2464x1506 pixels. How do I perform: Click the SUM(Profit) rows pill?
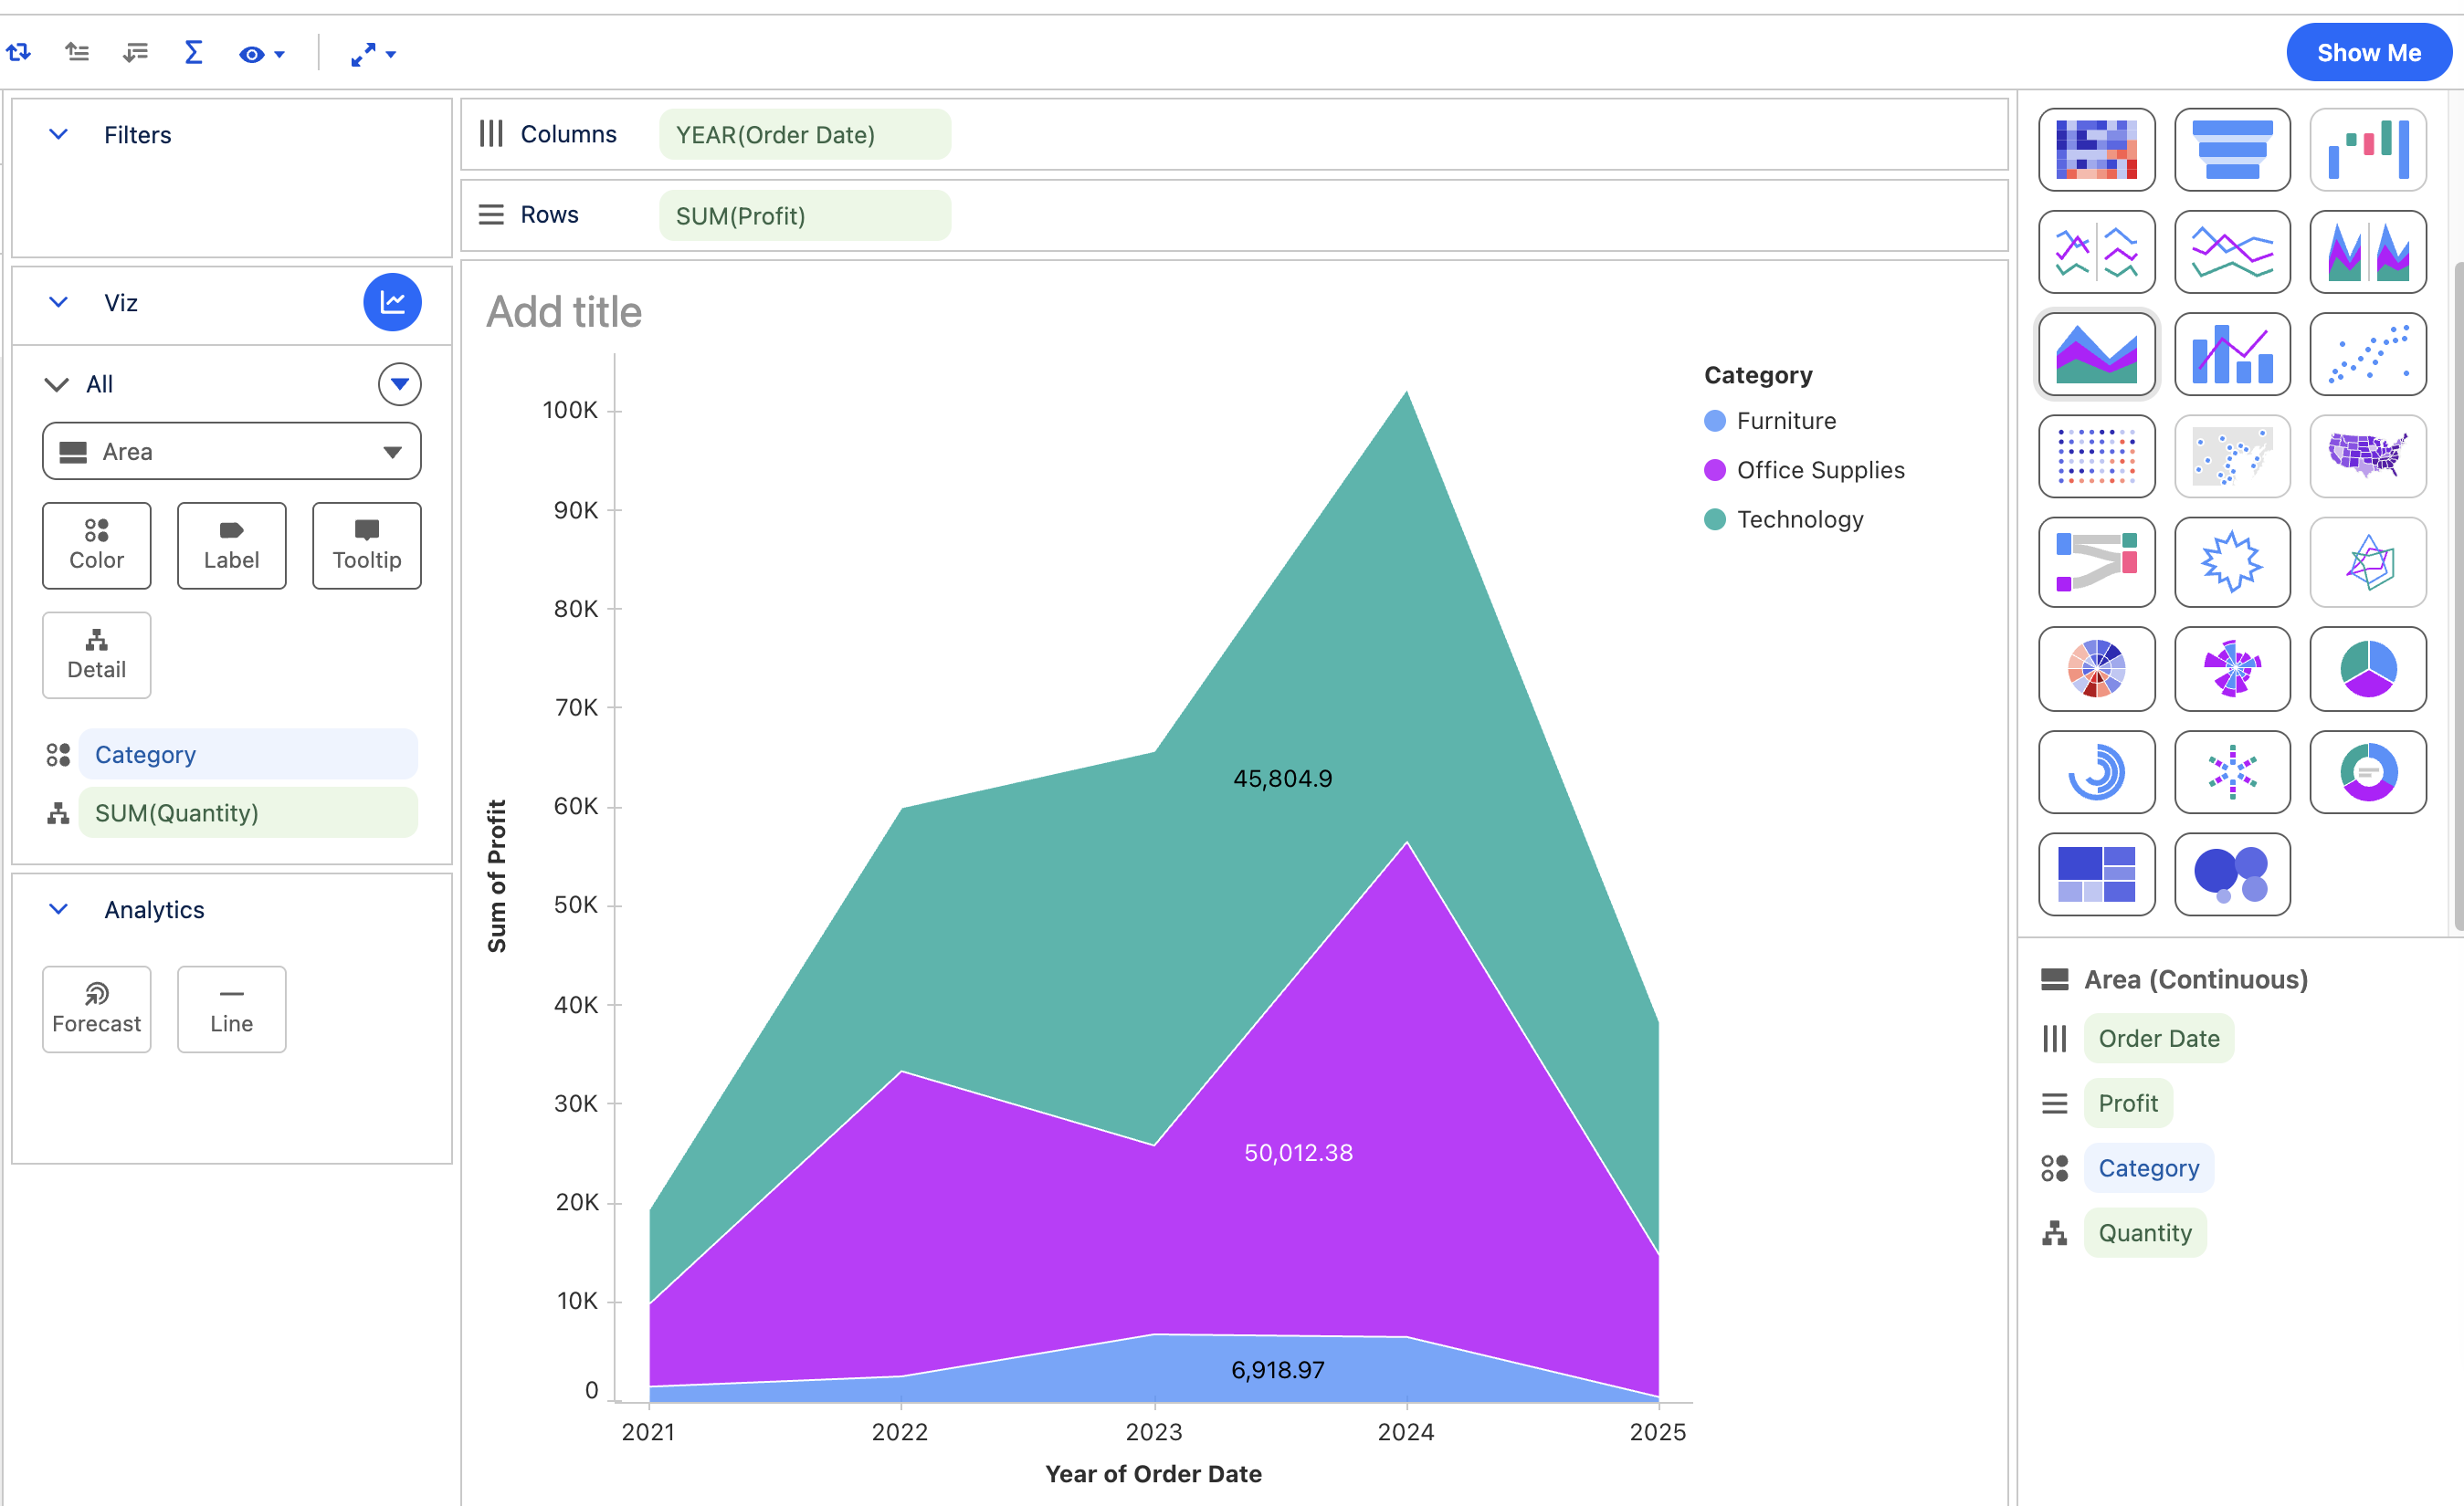pos(805,215)
